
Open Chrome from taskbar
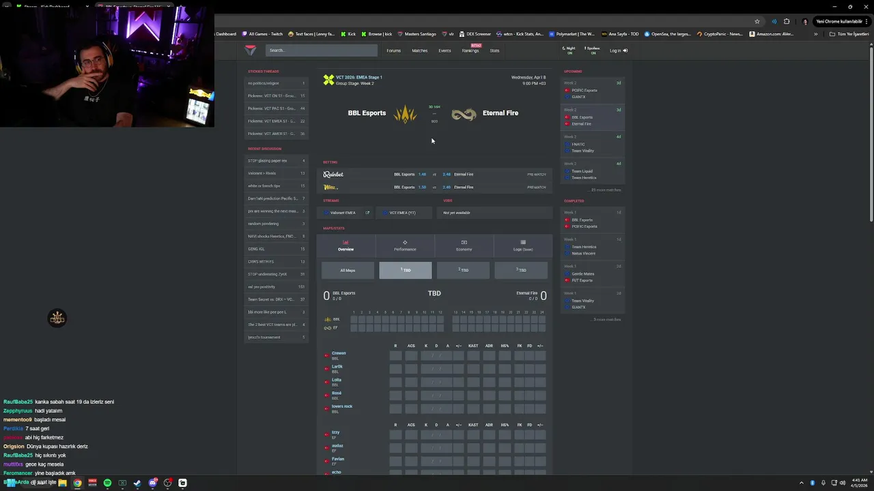tap(77, 483)
